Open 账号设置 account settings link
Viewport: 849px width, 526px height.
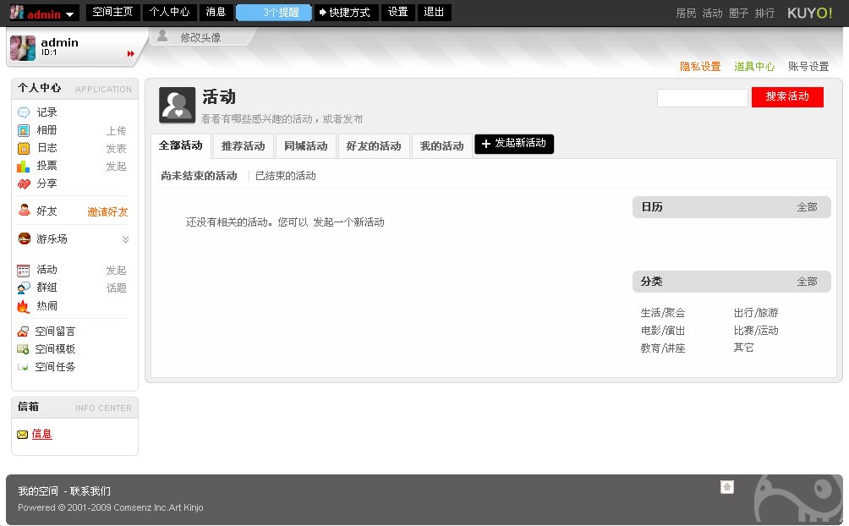click(x=808, y=67)
